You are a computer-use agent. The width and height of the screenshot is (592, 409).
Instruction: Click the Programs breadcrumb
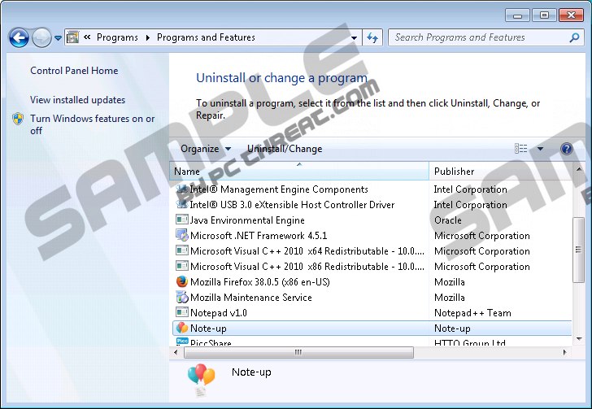pos(117,37)
